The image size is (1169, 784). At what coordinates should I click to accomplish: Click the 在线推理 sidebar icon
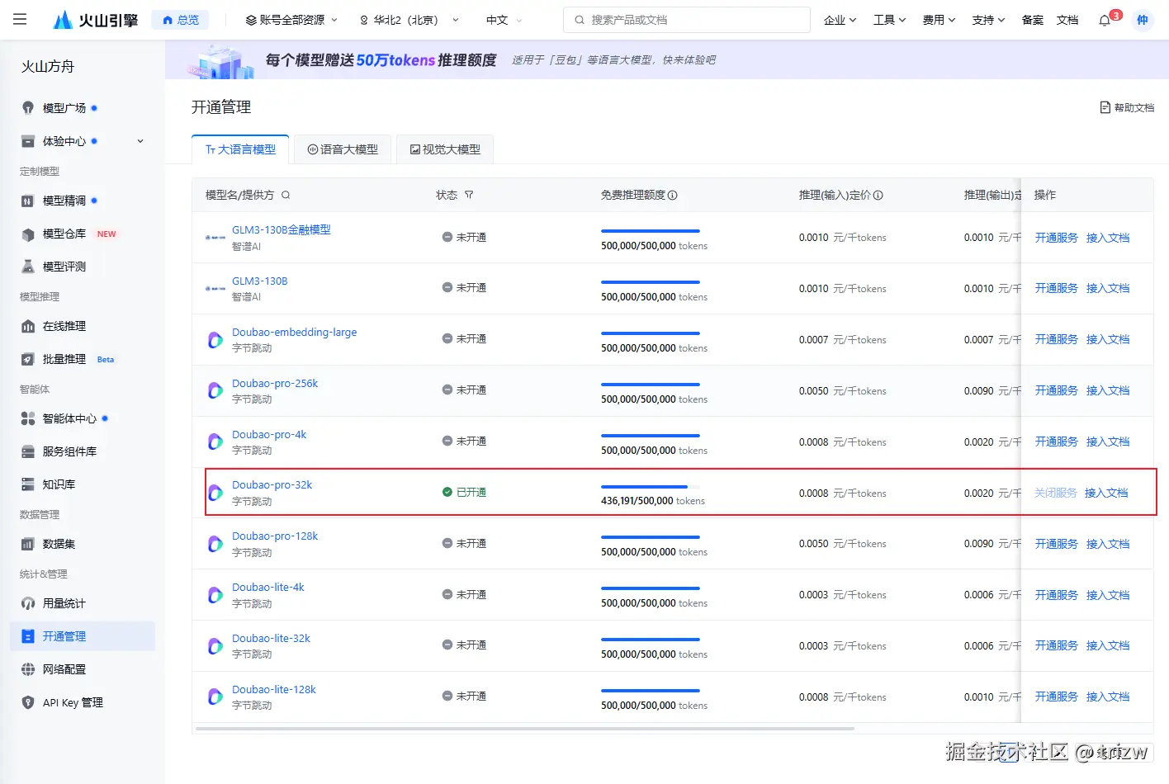(x=28, y=326)
